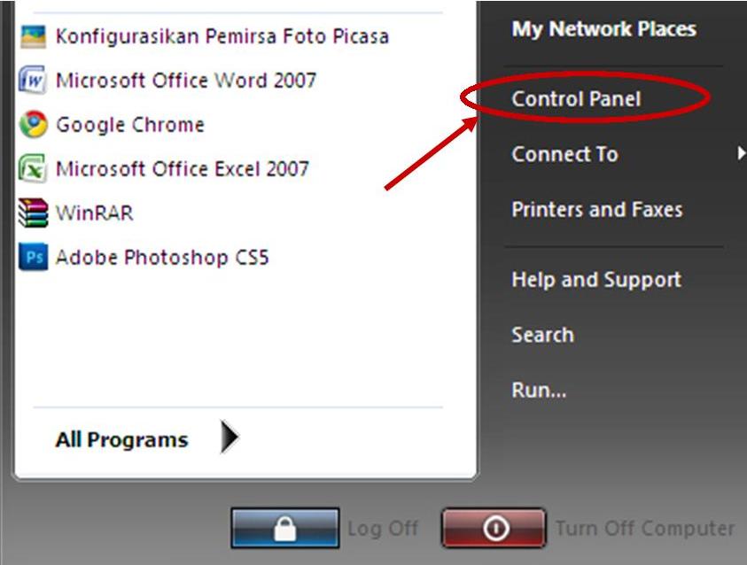The width and height of the screenshot is (747, 565).
Task: Open Konfigurasikan Pemirsa Foto Picasa
Action: 221,36
